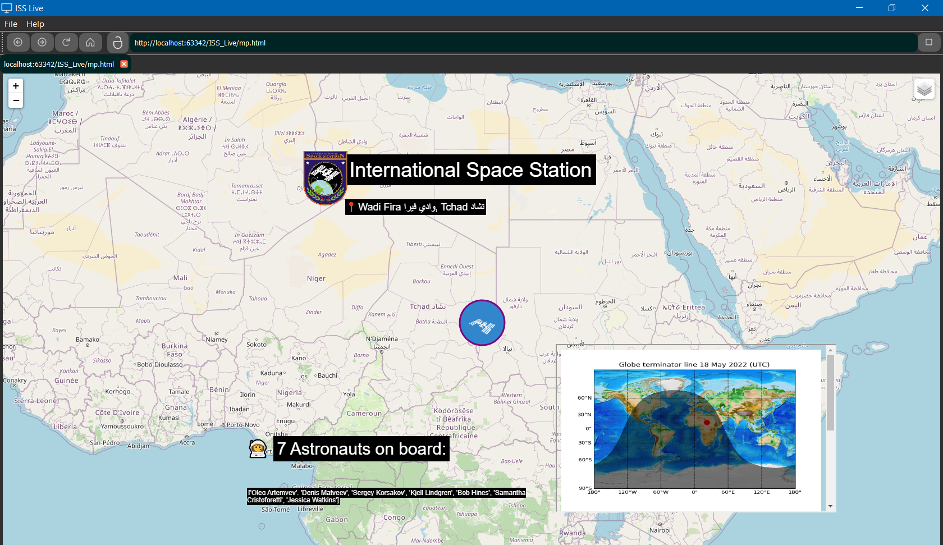Click the Ghana country label
943x545 pixels.
(176, 407)
